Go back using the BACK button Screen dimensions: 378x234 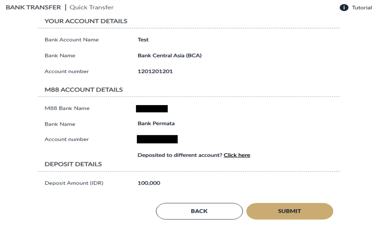[199, 211]
